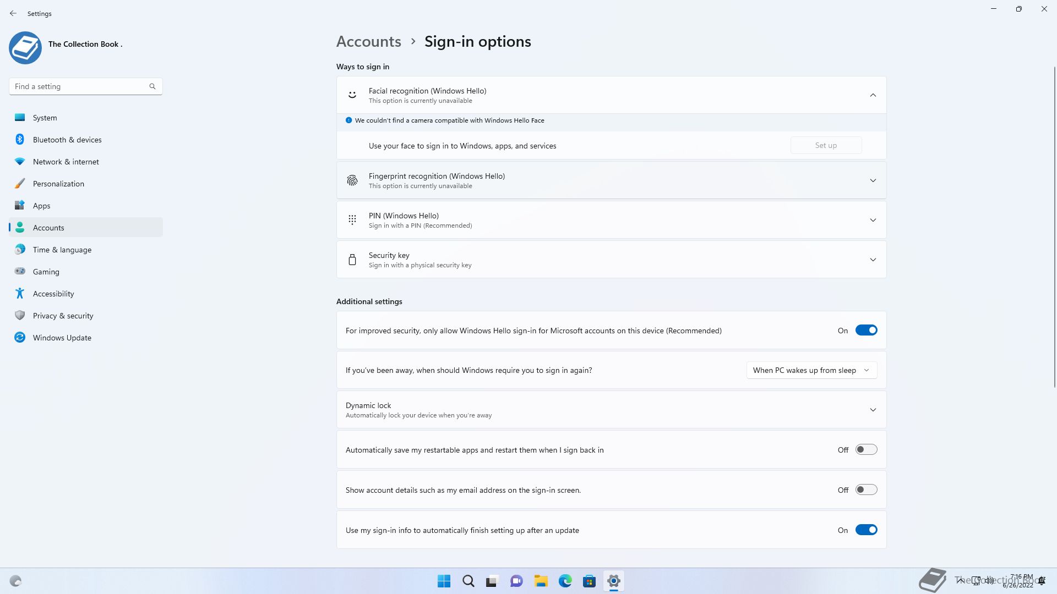Image resolution: width=1057 pixels, height=594 pixels.
Task: Open File Explorer from the taskbar
Action: 541,581
